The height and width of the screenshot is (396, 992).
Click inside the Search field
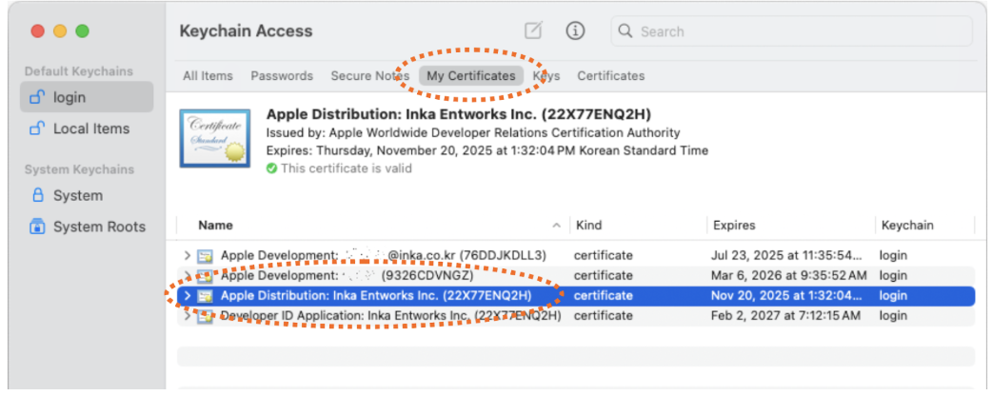[790, 31]
